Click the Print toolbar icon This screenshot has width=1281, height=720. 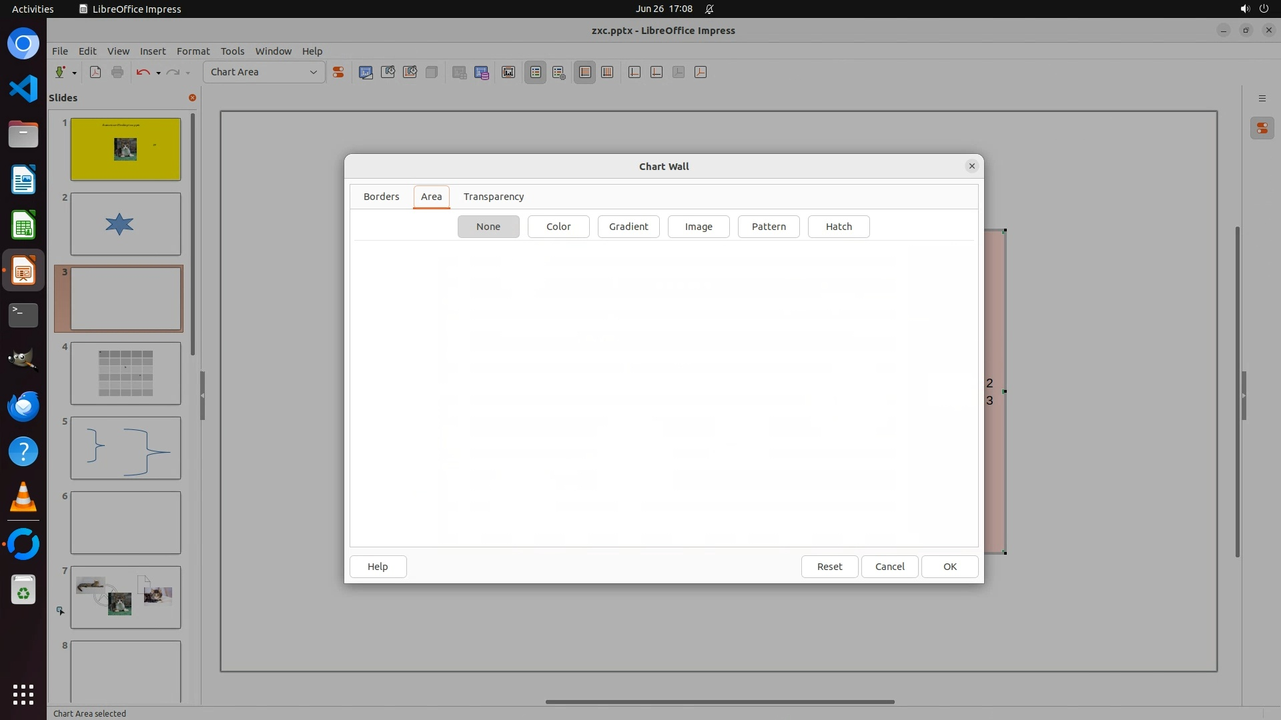pyautogui.click(x=117, y=73)
